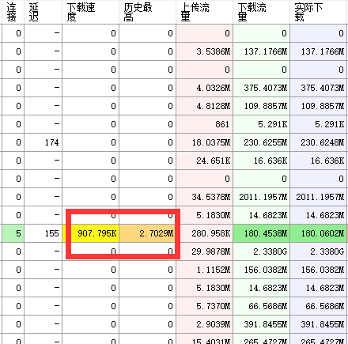
Task: Select the 280.958K upload traffic cell
Action: tap(204, 233)
